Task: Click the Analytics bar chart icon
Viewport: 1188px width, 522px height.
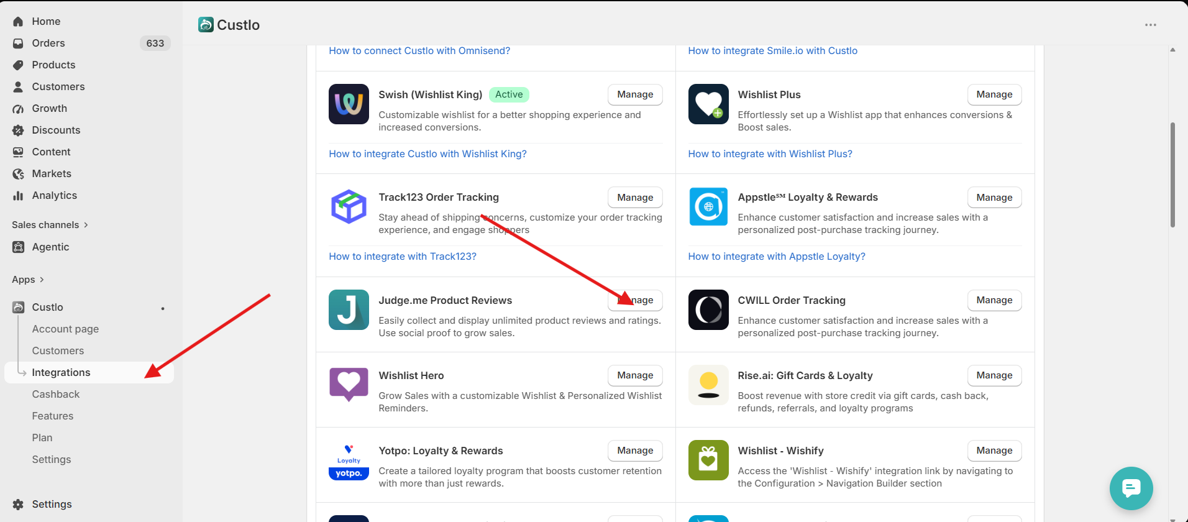Action: click(x=18, y=196)
